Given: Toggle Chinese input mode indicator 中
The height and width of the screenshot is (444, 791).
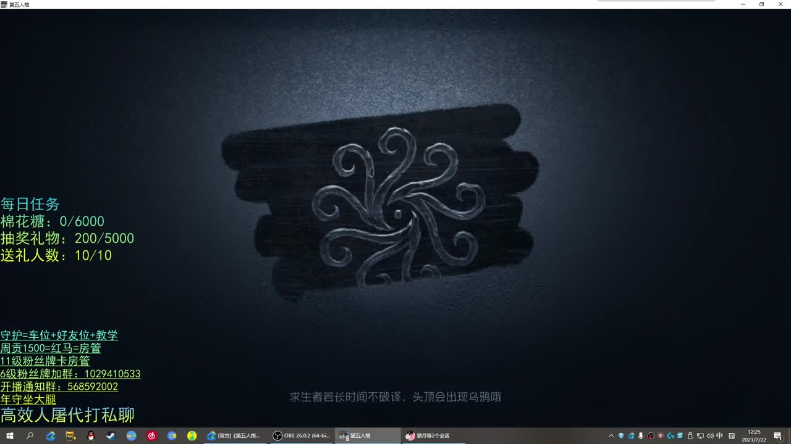Looking at the screenshot, I should coord(719,436).
